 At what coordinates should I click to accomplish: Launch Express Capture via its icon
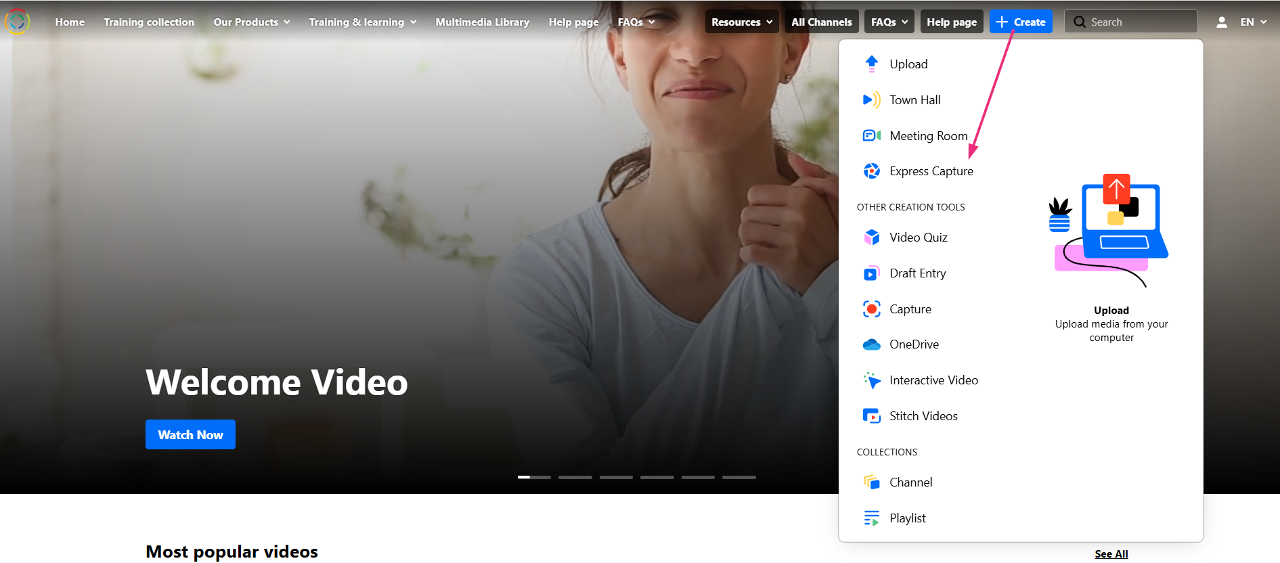coord(871,171)
